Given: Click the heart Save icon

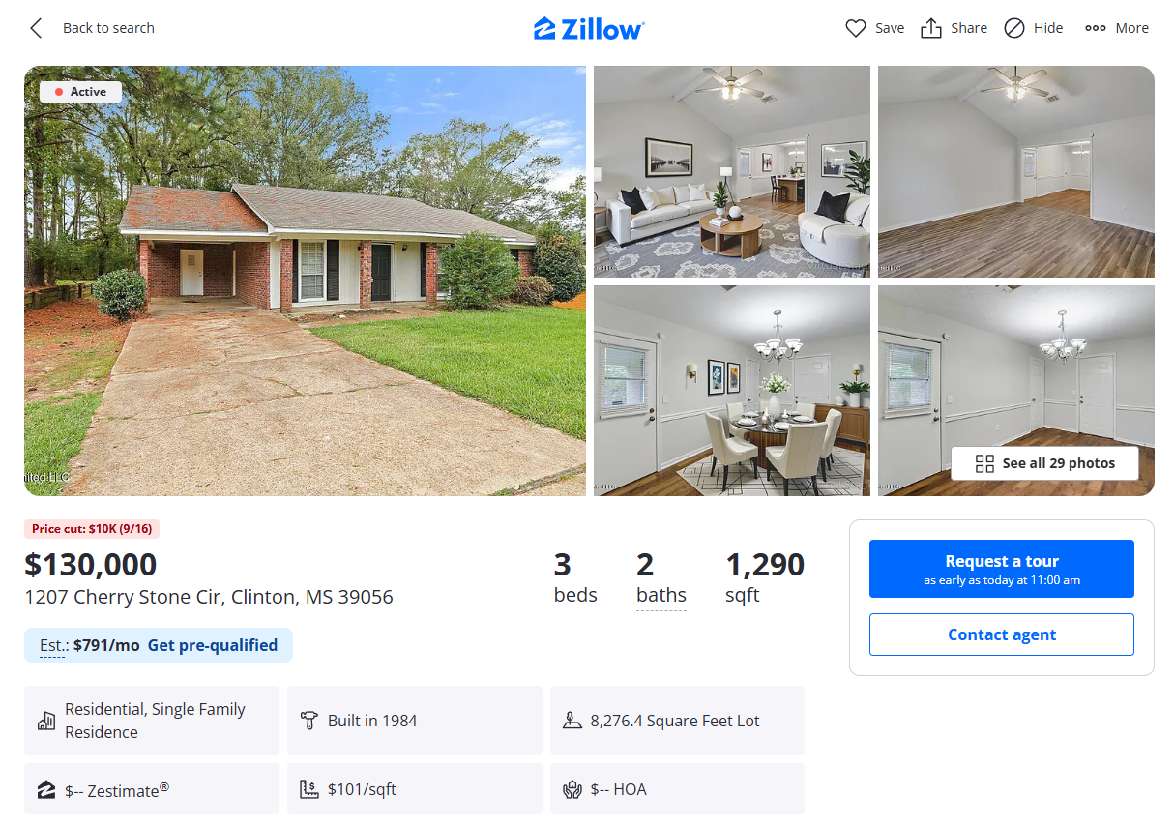Looking at the screenshot, I should coord(855,28).
